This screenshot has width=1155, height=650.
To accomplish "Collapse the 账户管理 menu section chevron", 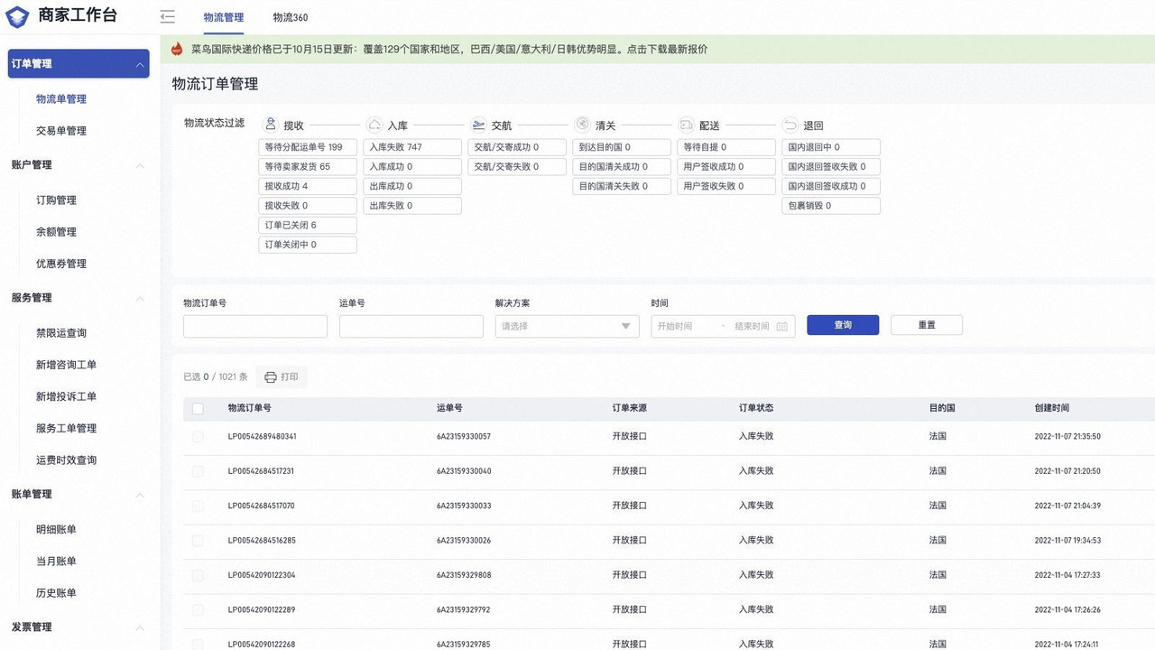I will tap(139, 165).
